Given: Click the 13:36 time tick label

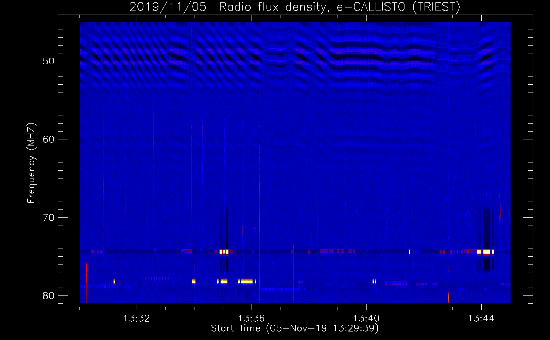Looking at the screenshot, I should click(x=251, y=319).
